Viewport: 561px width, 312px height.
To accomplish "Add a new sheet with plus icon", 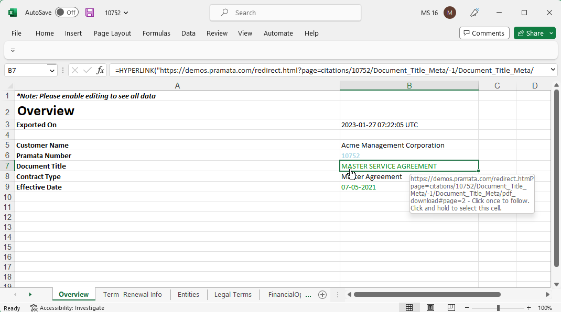I will [322, 295].
